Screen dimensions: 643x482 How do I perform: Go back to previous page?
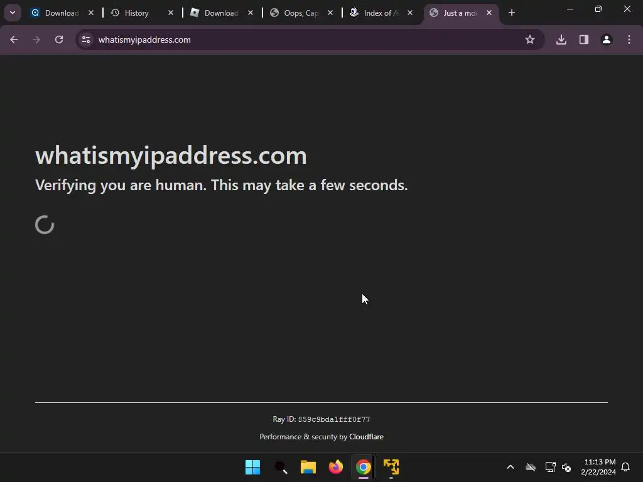point(14,40)
